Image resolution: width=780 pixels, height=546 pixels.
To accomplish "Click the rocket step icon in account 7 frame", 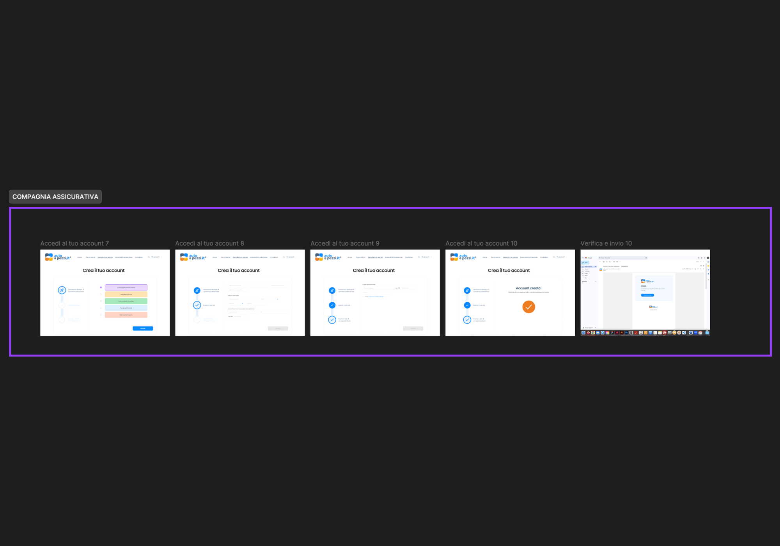I will click(x=62, y=290).
